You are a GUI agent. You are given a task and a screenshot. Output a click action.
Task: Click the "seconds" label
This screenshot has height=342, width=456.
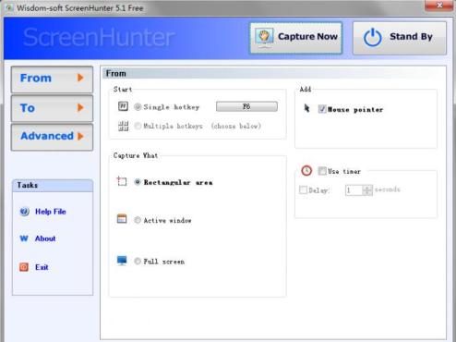(387, 189)
